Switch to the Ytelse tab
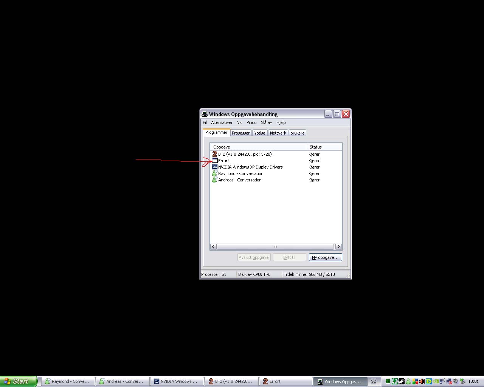This screenshot has height=387, width=484. pos(259,133)
